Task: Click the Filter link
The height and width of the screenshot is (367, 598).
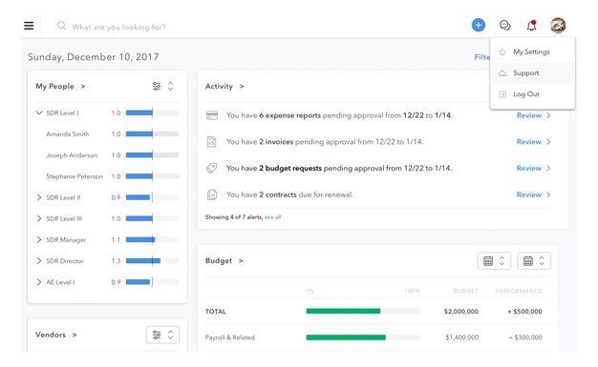Action: (482, 57)
